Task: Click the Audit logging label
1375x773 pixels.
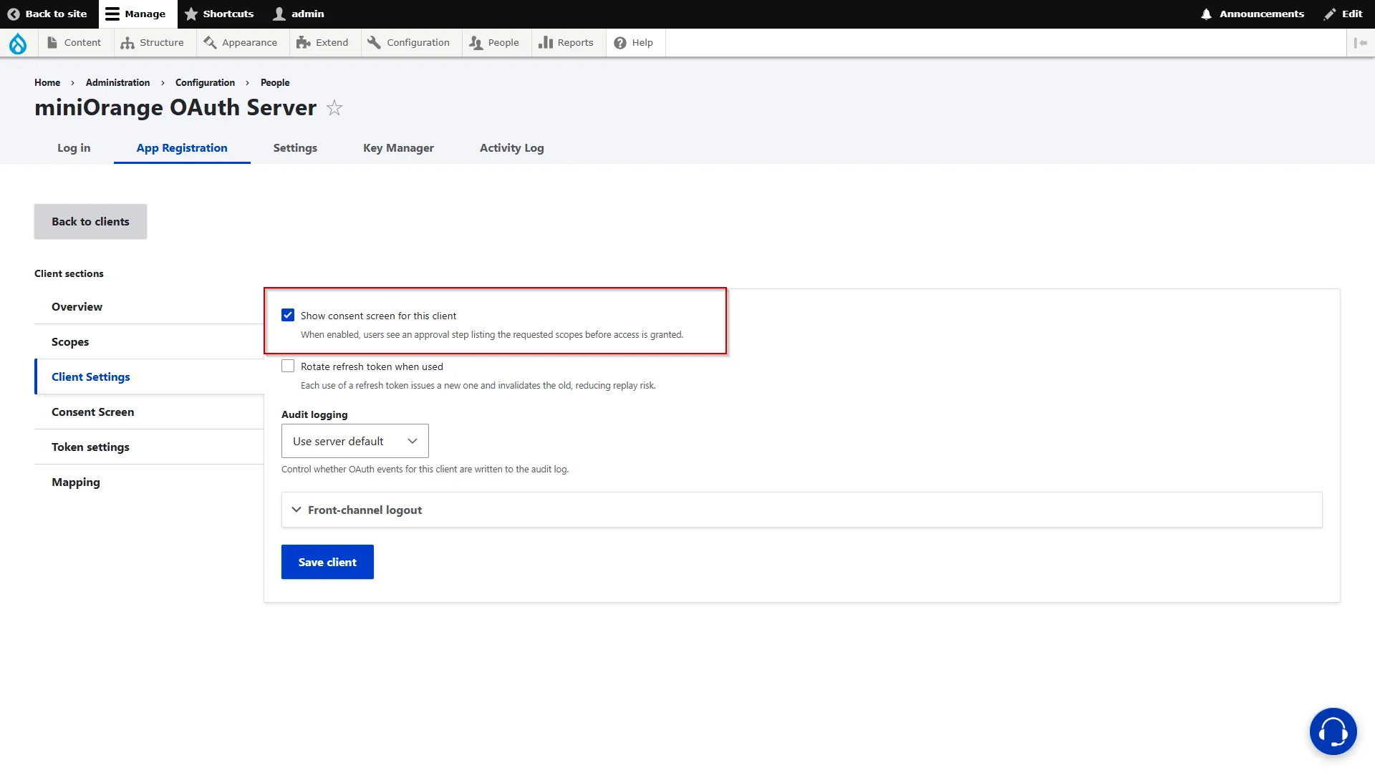Action: coord(314,414)
